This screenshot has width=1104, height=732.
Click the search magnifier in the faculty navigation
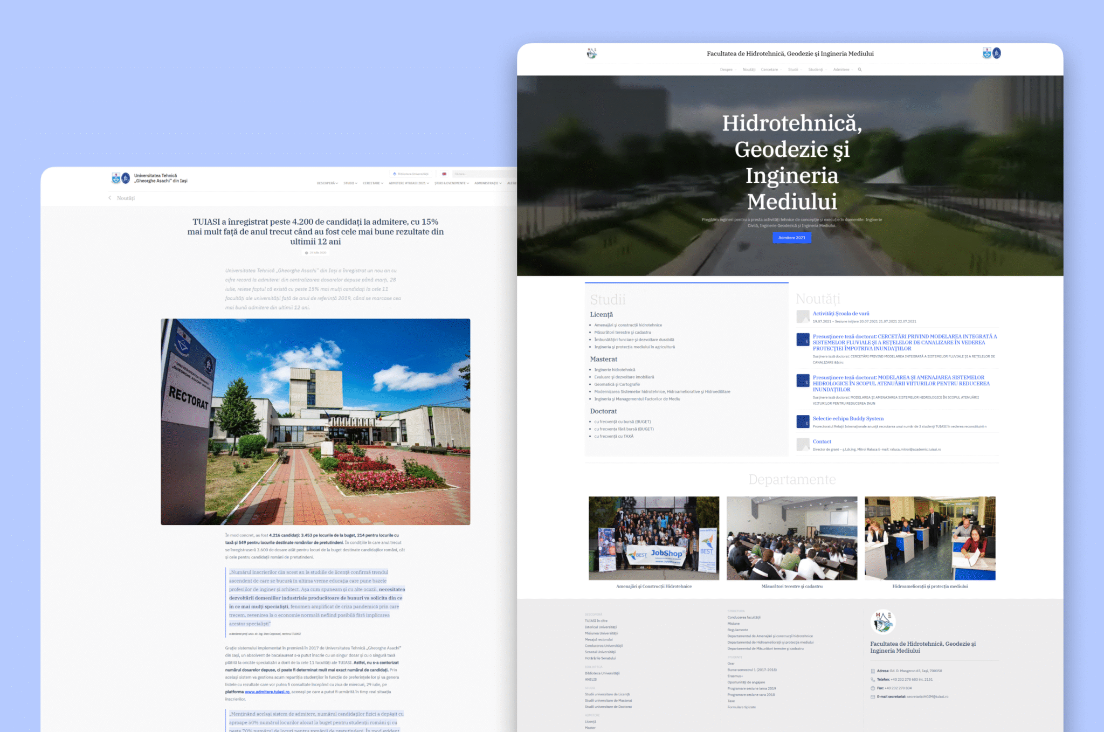(x=860, y=69)
